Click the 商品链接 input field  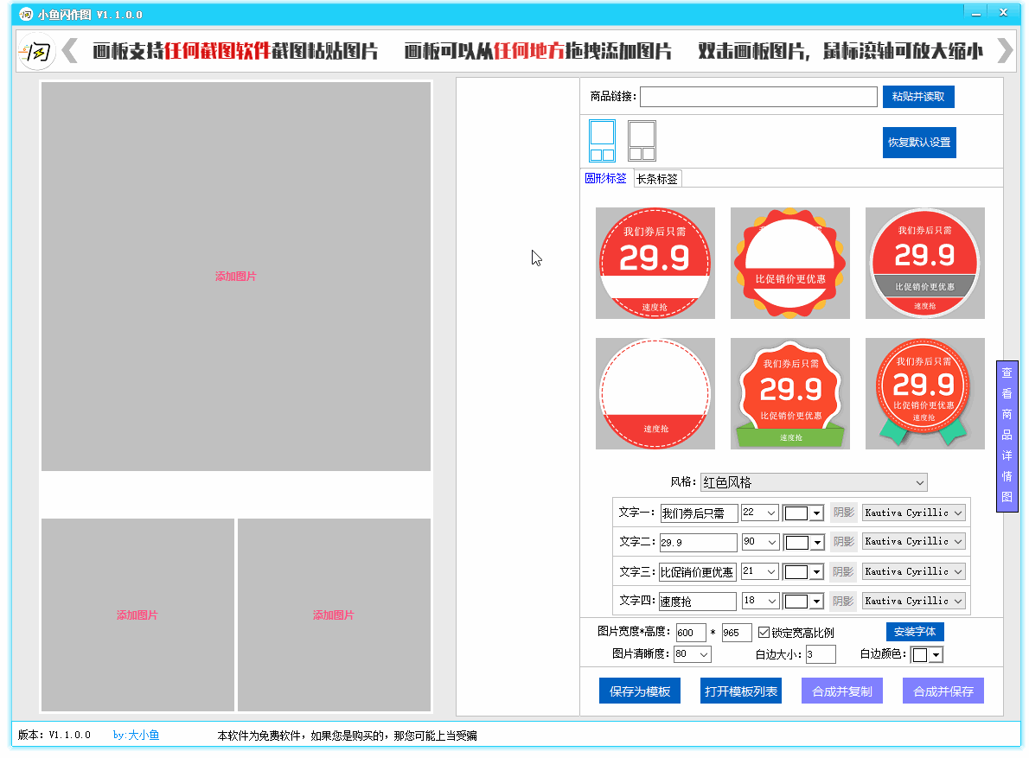point(758,97)
